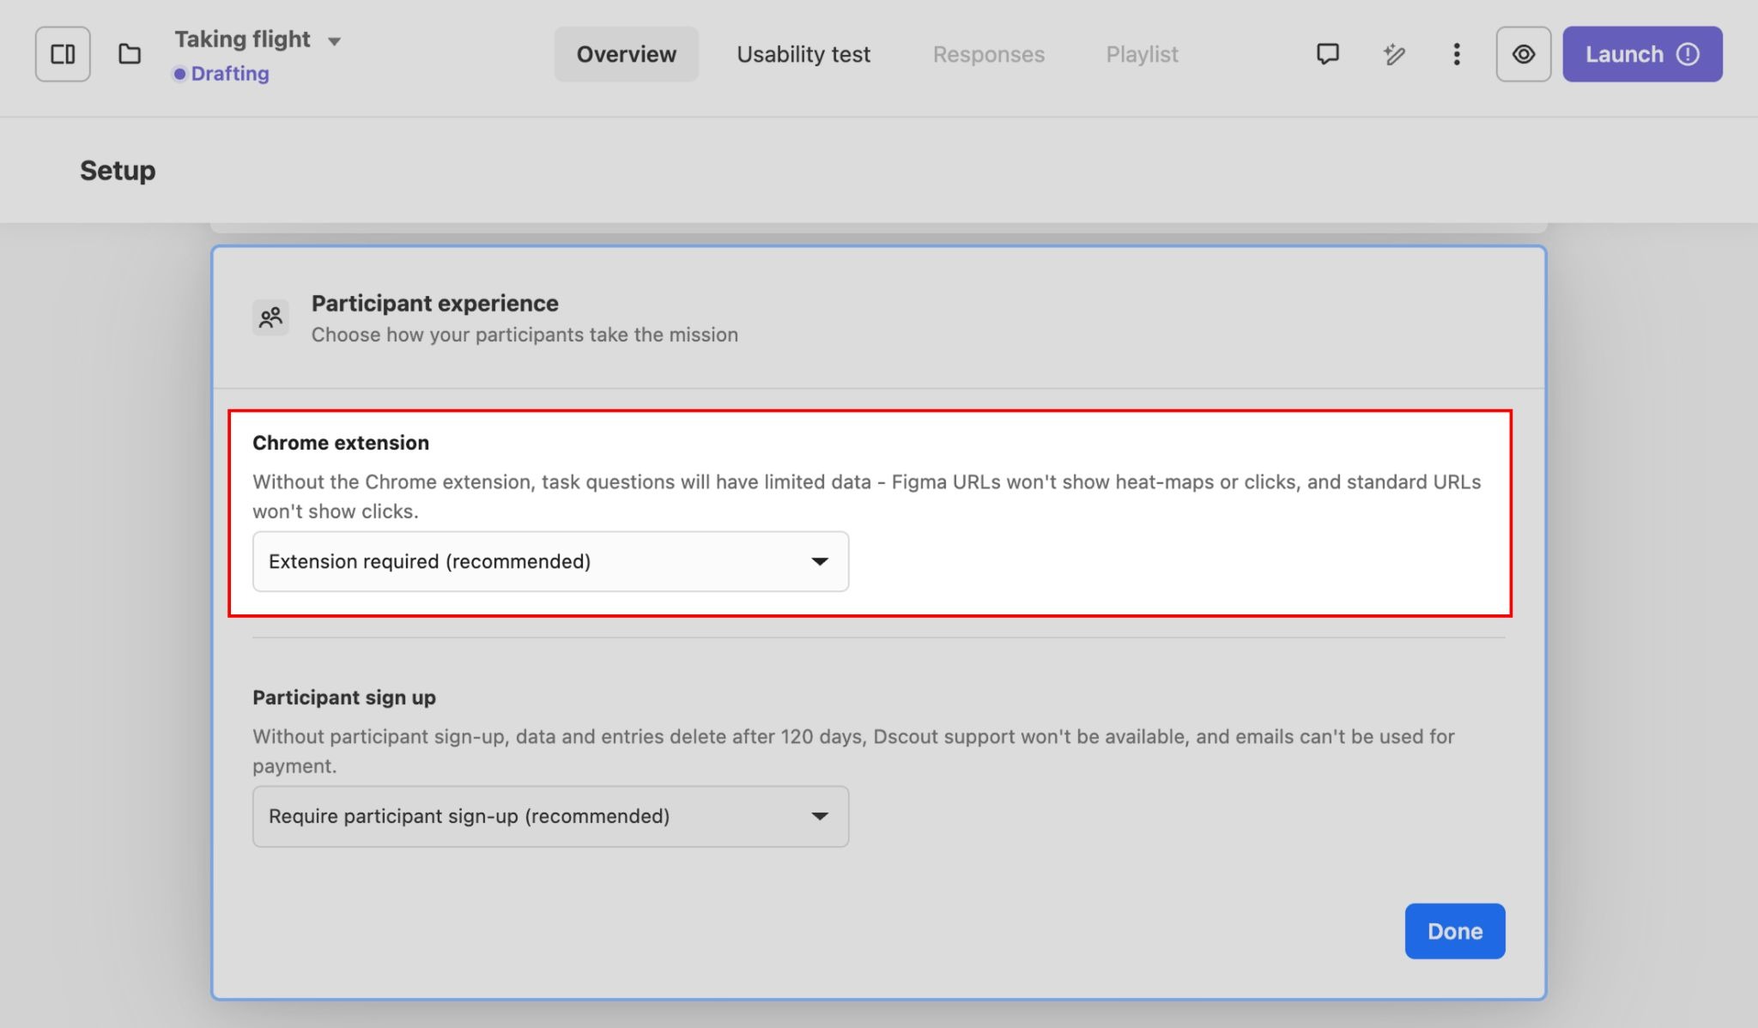The height and width of the screenshot is (1028, 1758).
Task: Open the Extension required dropdown
Action: (x=550, y=561)
